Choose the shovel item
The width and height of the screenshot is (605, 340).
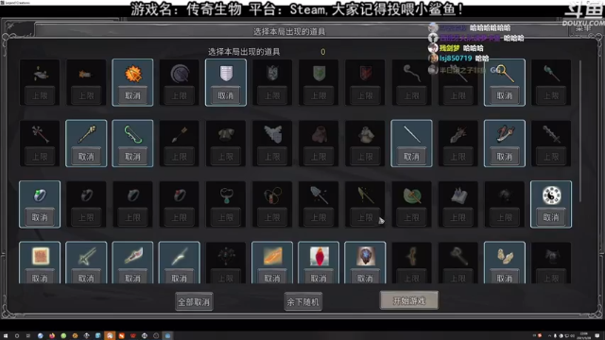pos(319,195)
